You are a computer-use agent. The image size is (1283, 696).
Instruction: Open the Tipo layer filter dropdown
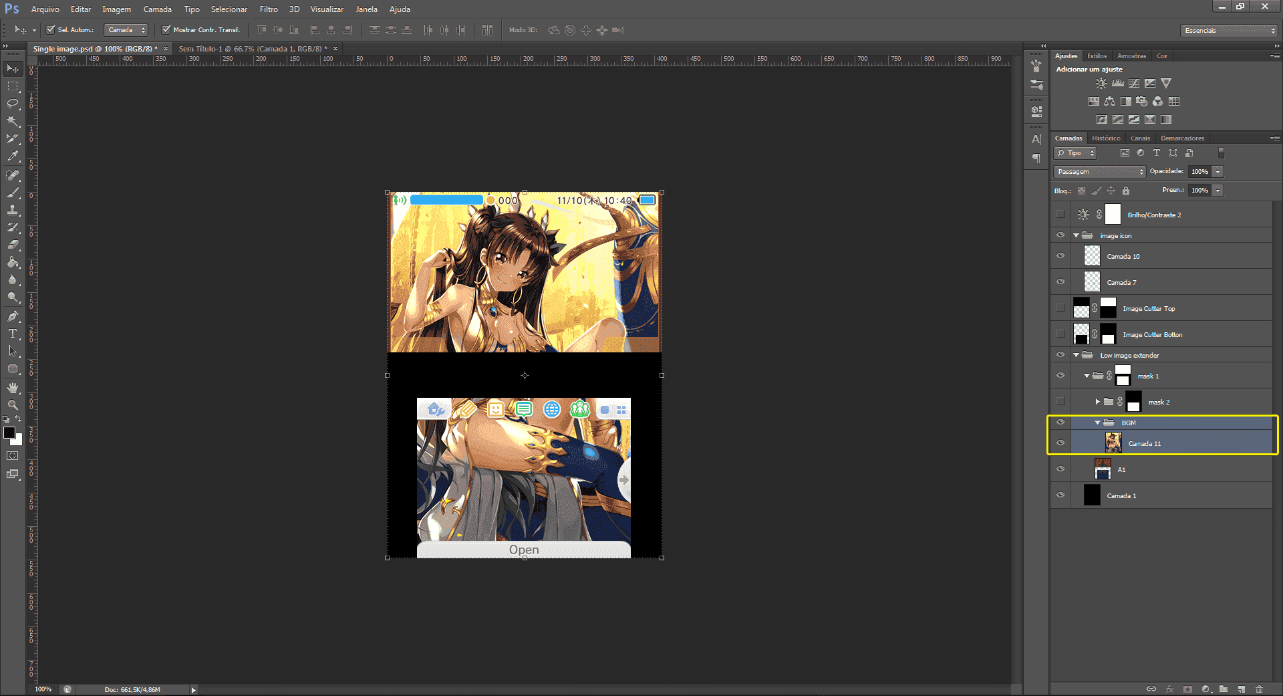click(x=1075, y=153)
